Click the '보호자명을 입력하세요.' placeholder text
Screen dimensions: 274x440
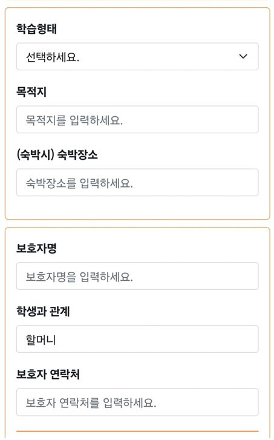point(79,277)
